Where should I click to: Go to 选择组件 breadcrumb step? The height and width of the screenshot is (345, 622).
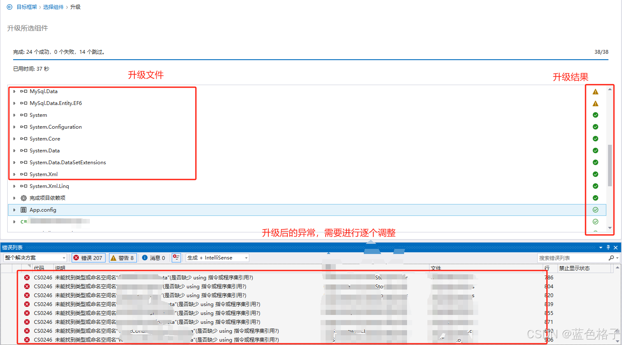pyautogui.click(x=53, y=7)
